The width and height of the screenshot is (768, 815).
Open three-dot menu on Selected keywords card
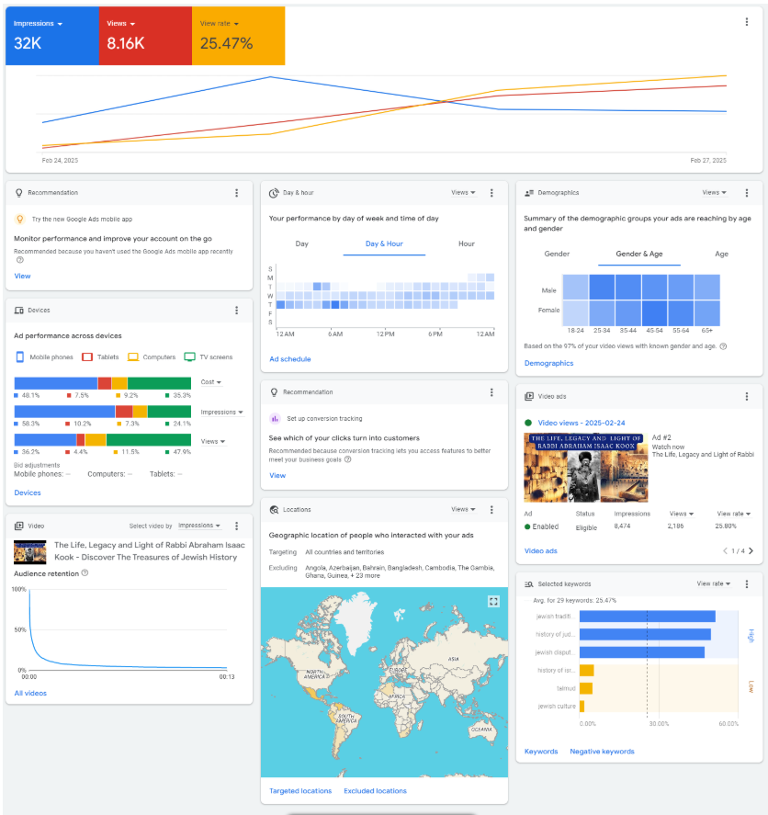pyautogui.click(x=746, y=583)
